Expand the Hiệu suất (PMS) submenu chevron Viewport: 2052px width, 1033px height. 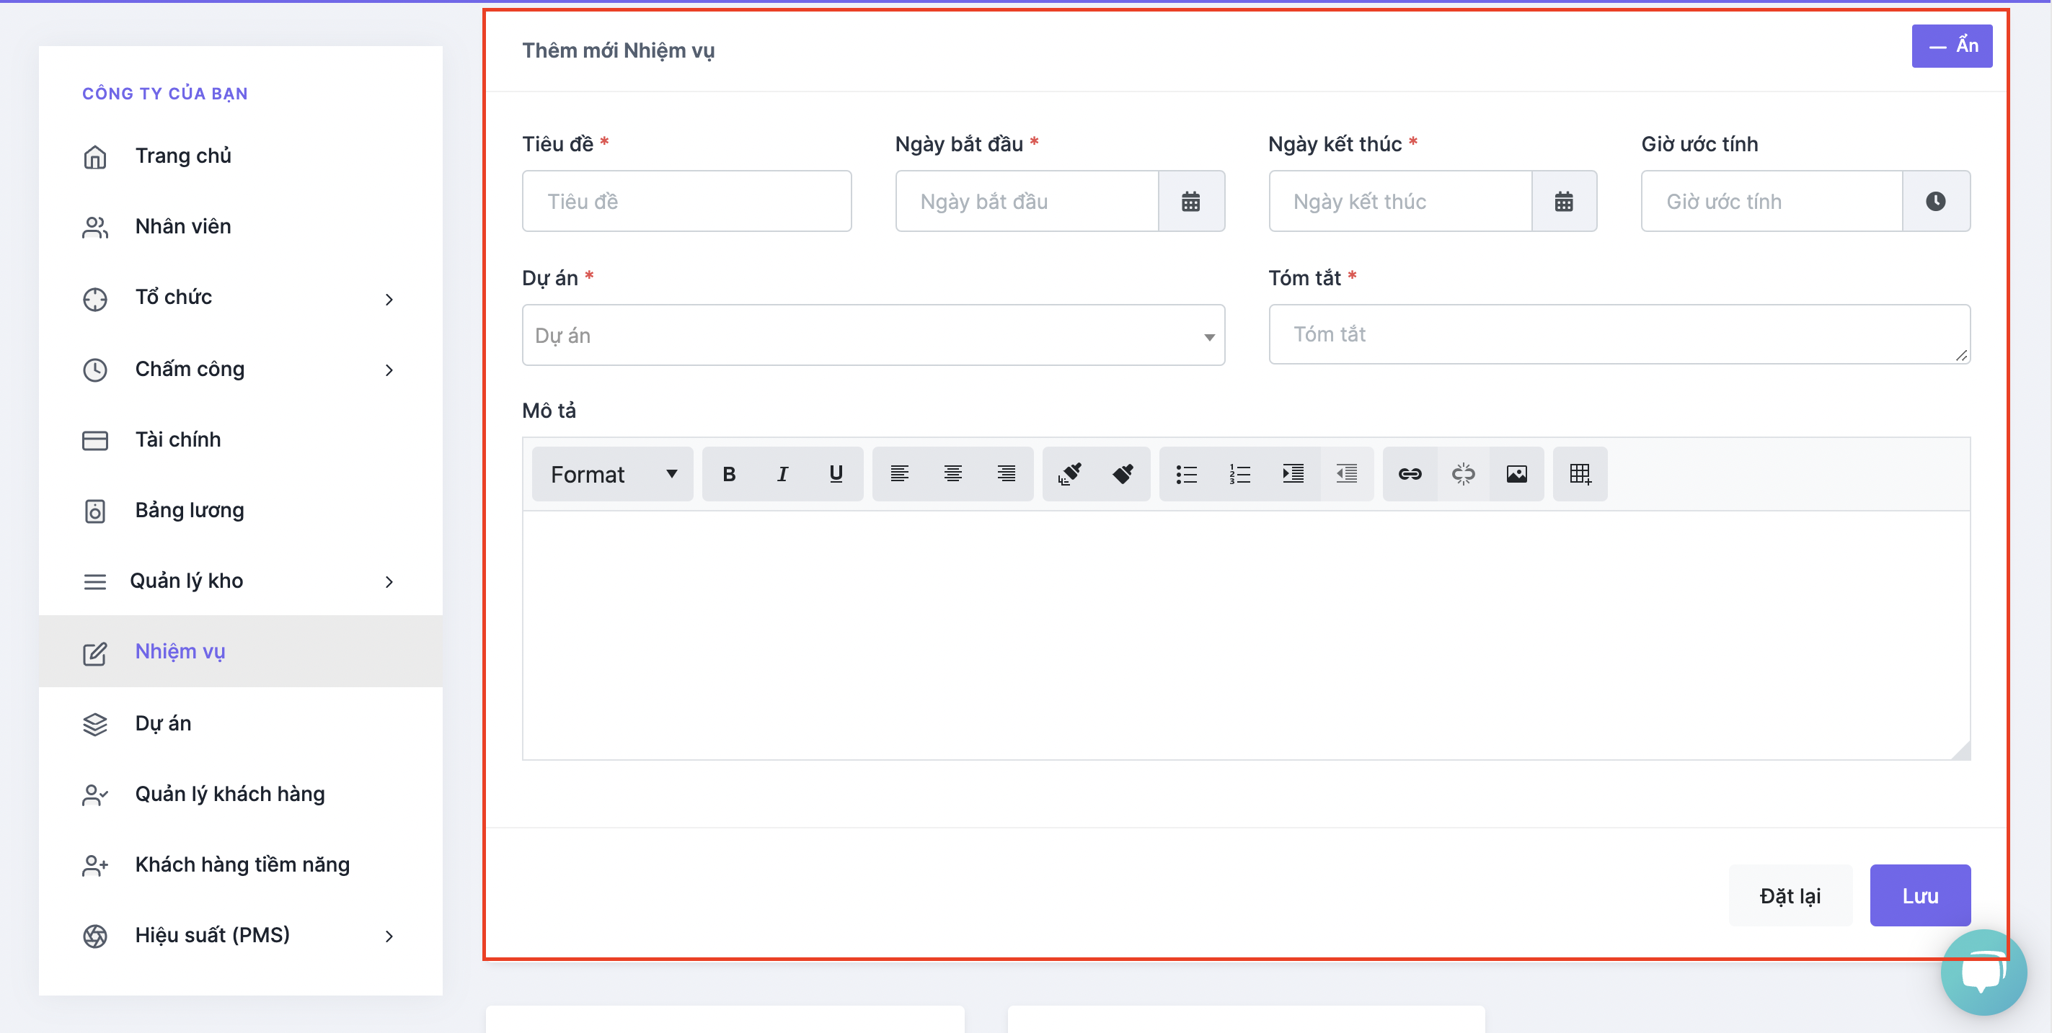click(x=389, y=936)
